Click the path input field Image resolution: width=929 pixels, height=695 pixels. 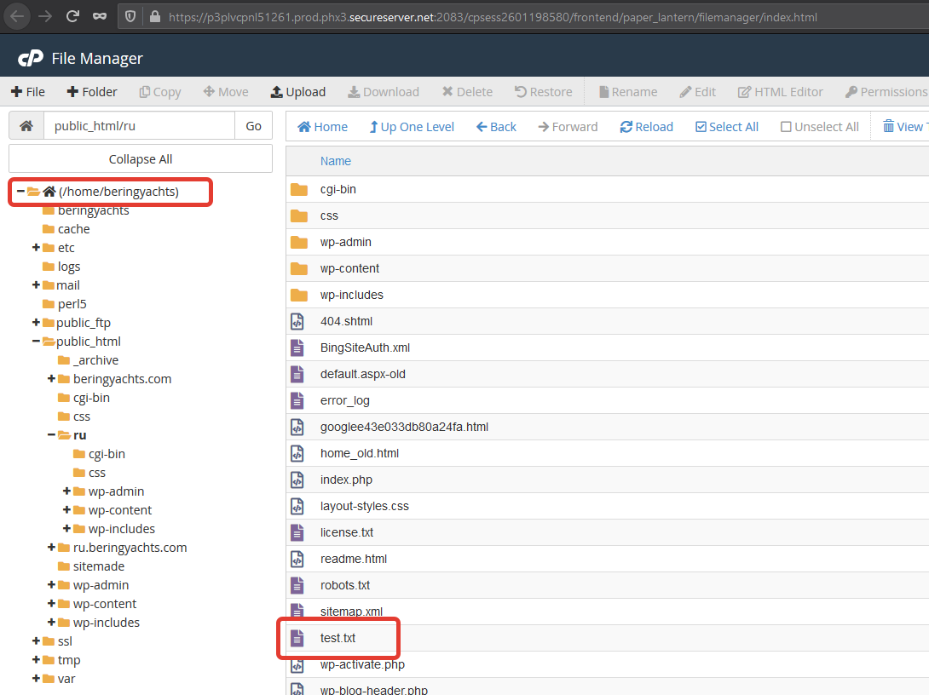coord(139,125)
